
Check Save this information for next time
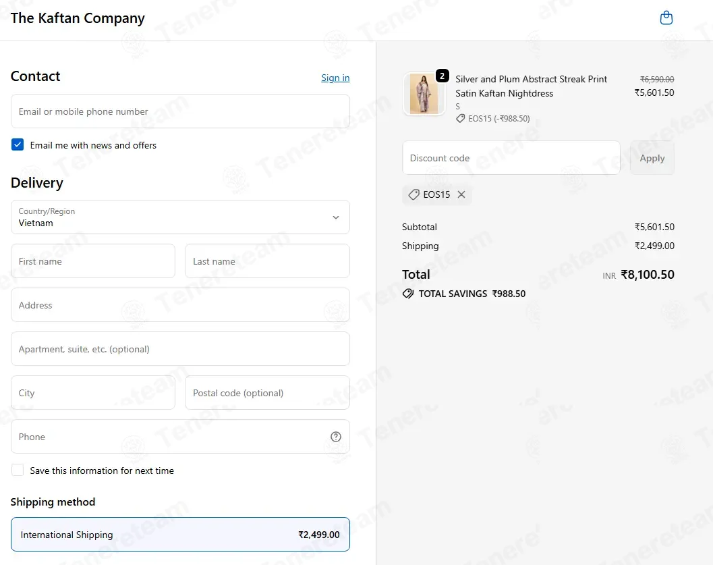click(18, 470)
